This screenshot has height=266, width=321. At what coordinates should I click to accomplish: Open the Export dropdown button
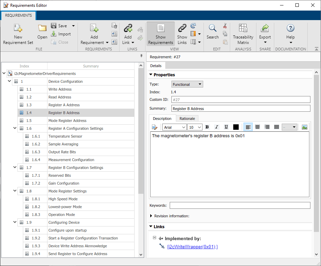265,34
